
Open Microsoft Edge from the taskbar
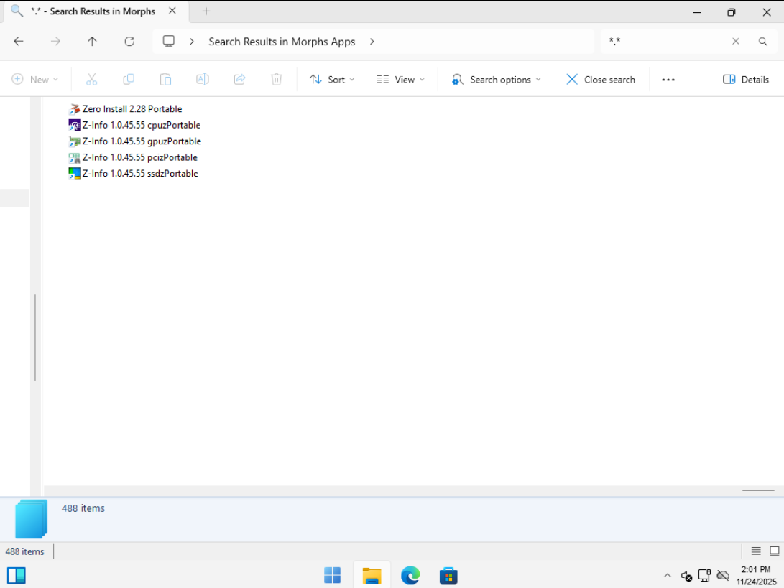click(410, 575)
